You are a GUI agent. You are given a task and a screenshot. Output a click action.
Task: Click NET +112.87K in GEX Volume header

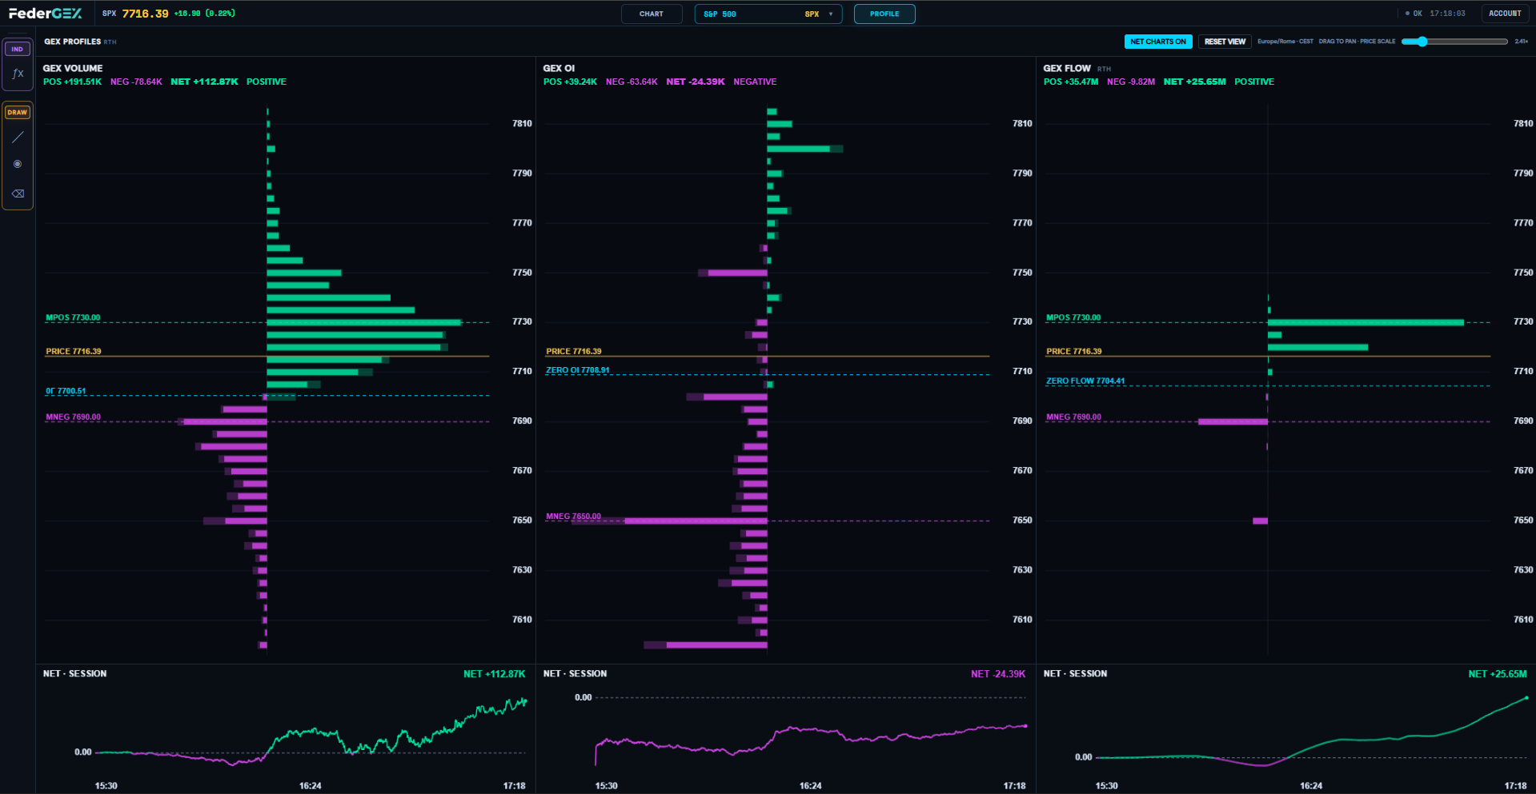coord(204,82)
